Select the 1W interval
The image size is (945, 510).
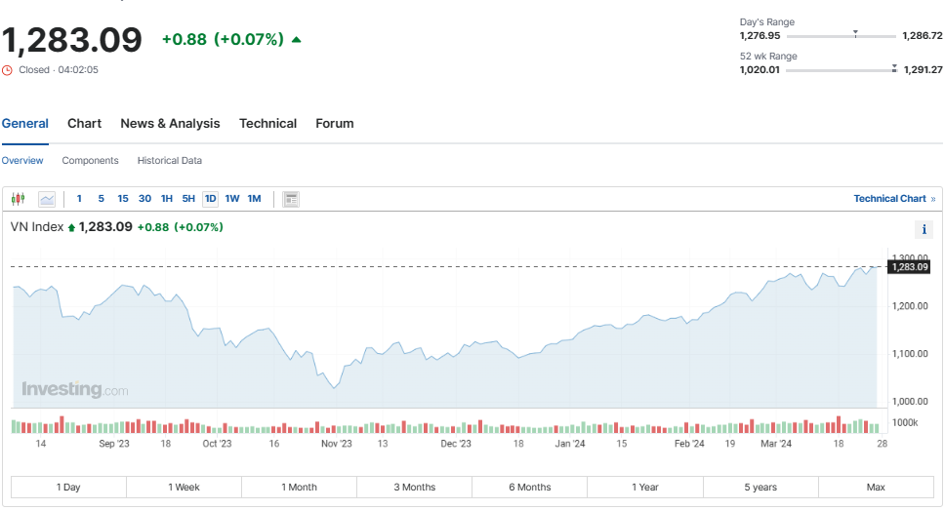click(x=232, y=199)
